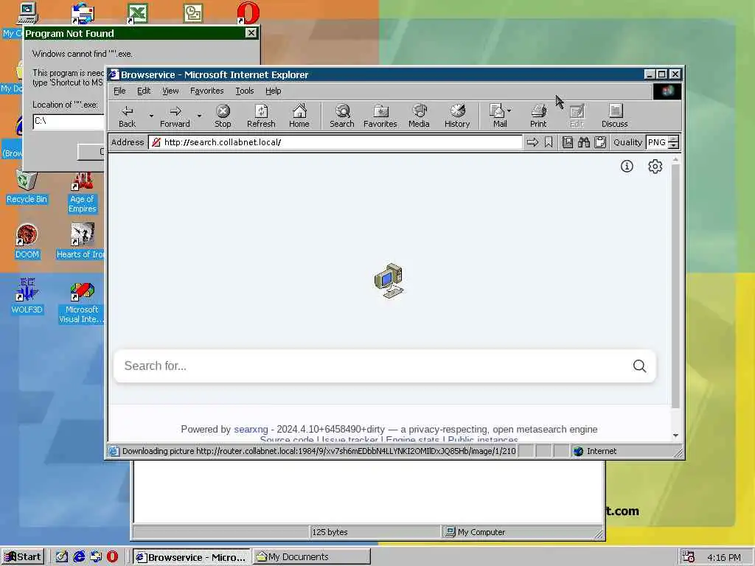The width and height of the screenshot is (755, 566).
Task: Follow the searxng link in footer
Action: click(251, 429)
